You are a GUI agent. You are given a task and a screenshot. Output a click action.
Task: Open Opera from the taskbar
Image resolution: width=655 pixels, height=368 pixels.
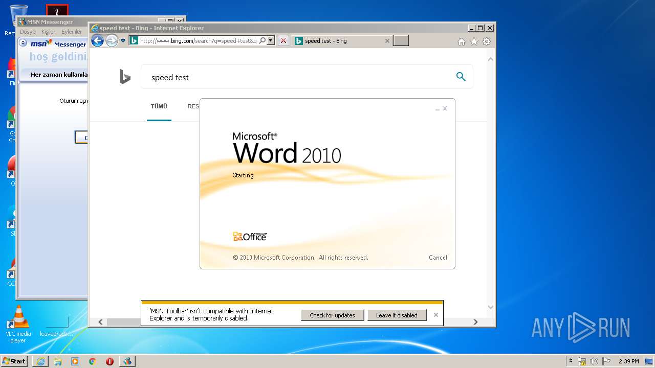point(110,361)
